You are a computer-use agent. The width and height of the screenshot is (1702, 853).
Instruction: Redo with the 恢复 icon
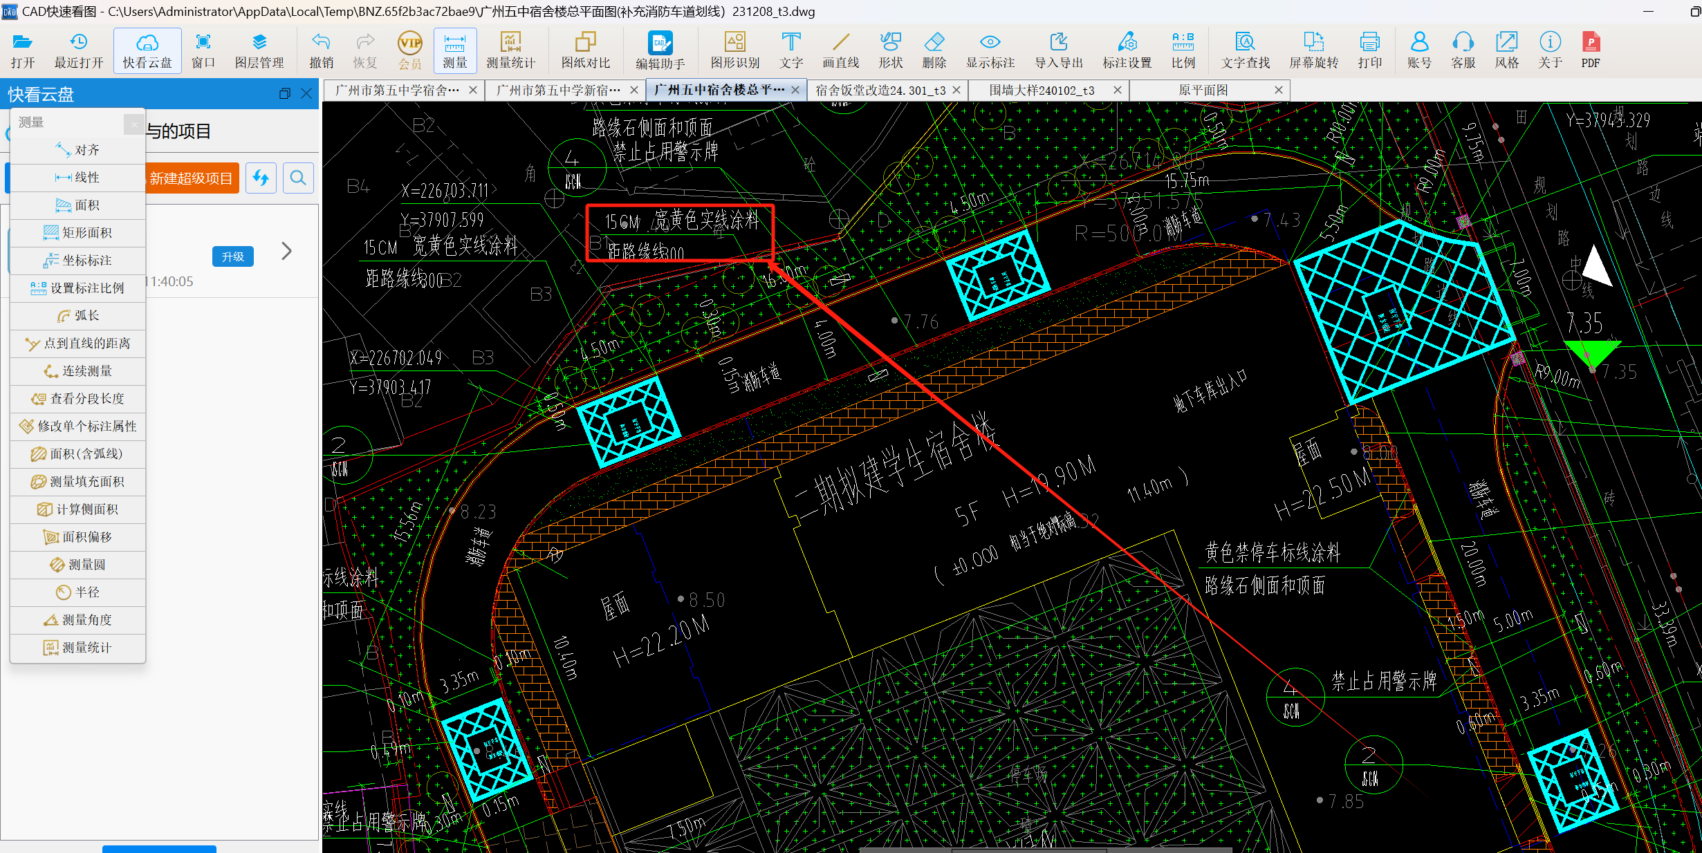[x=365, y=50]
